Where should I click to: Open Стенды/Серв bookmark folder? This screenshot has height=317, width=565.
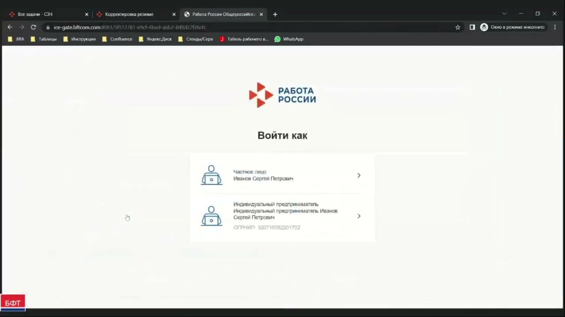(x=196, y=39)
